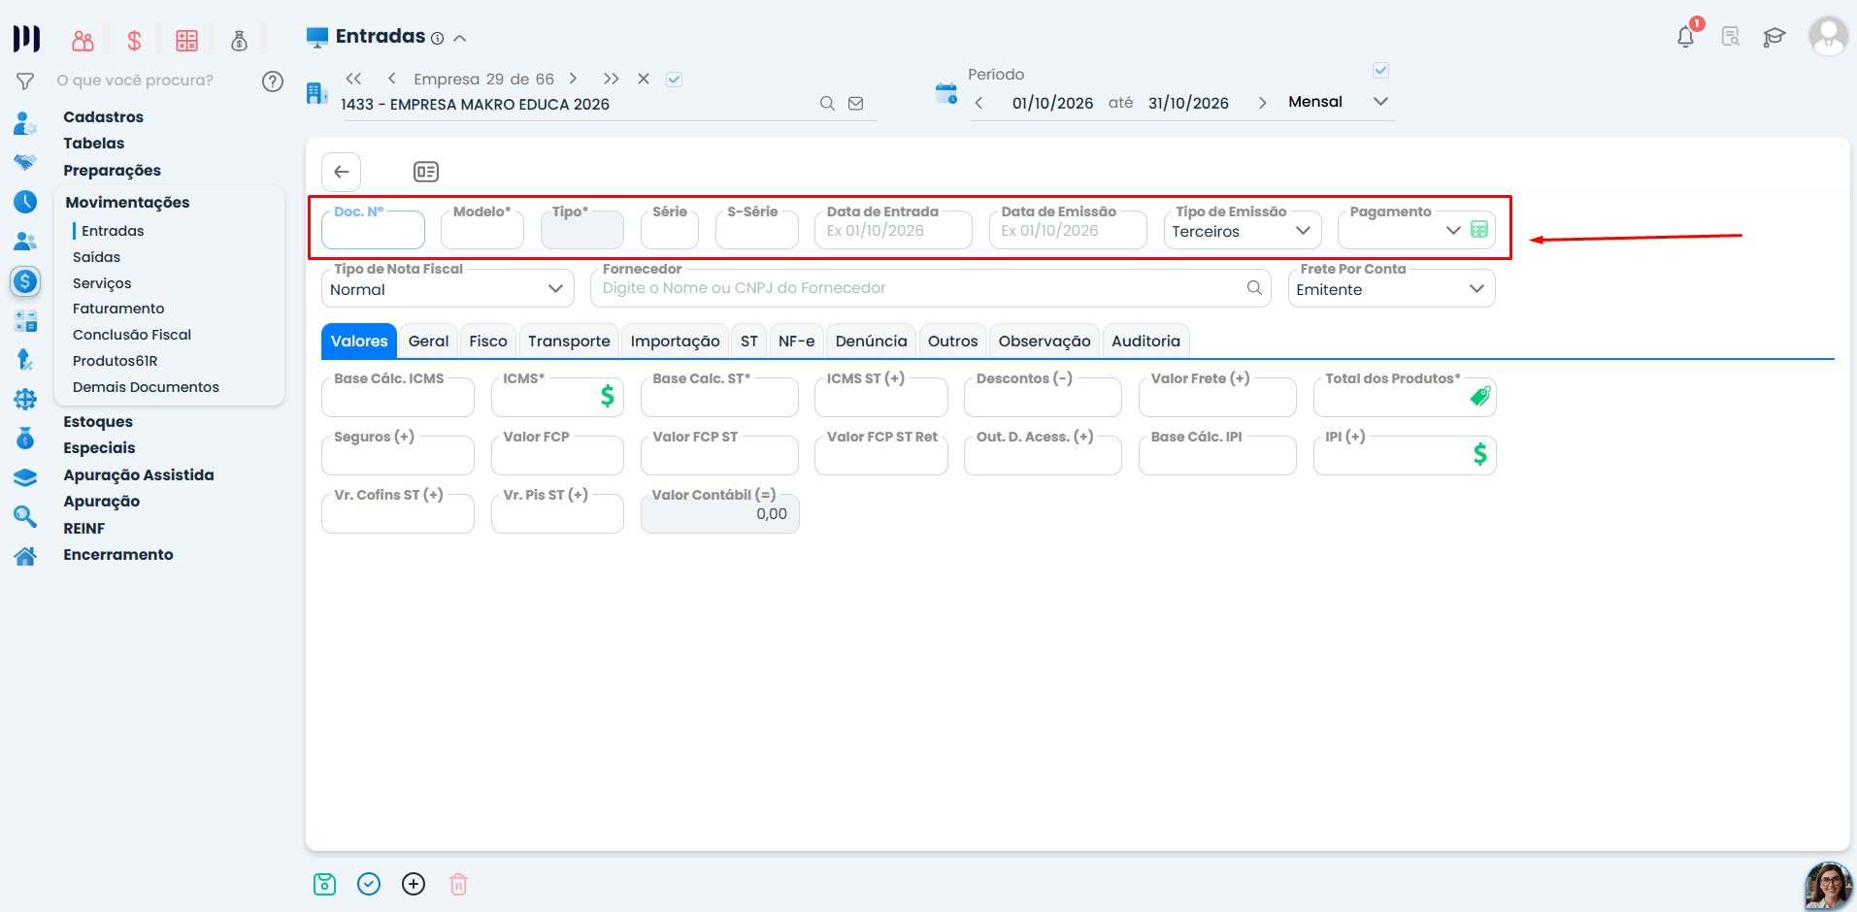Click the envelope icon beside company name

pyautogui.click(x=855, y=103)
